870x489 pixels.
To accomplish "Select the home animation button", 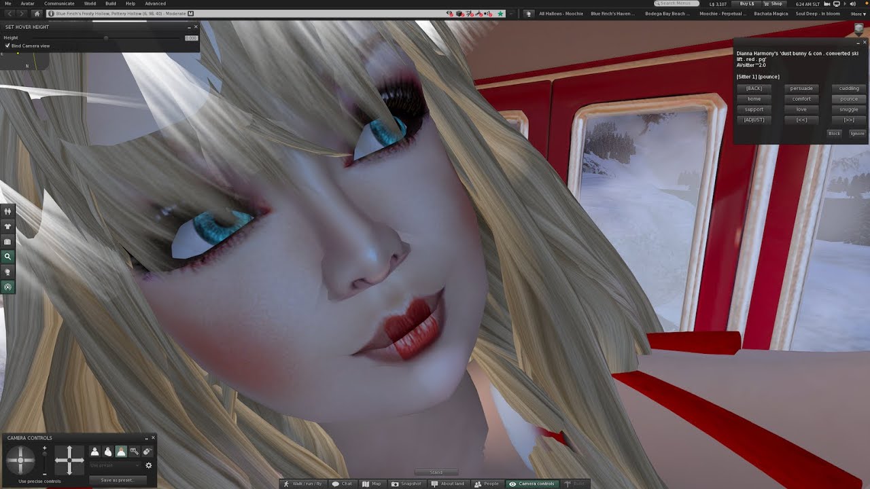I will [x=754, y=99].
